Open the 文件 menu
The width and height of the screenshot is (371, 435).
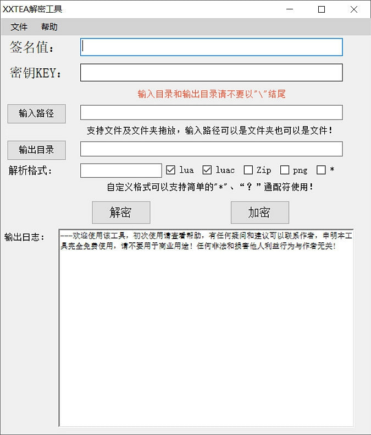[19, 27]
